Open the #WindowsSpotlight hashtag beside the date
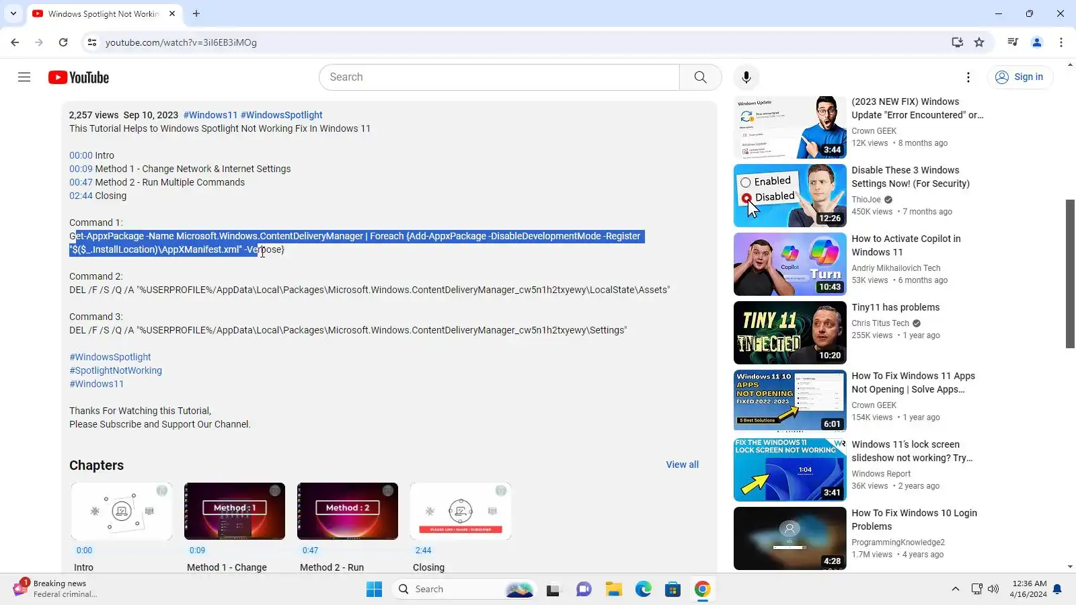Viewport: 1076px width, 605px height. (x=282, y=115)
